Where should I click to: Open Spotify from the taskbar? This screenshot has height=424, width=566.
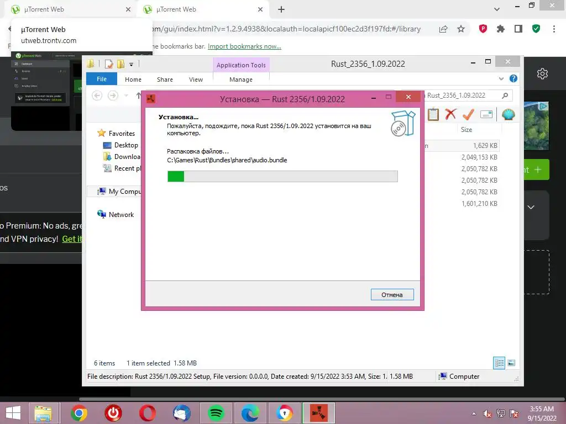point(216,413)
